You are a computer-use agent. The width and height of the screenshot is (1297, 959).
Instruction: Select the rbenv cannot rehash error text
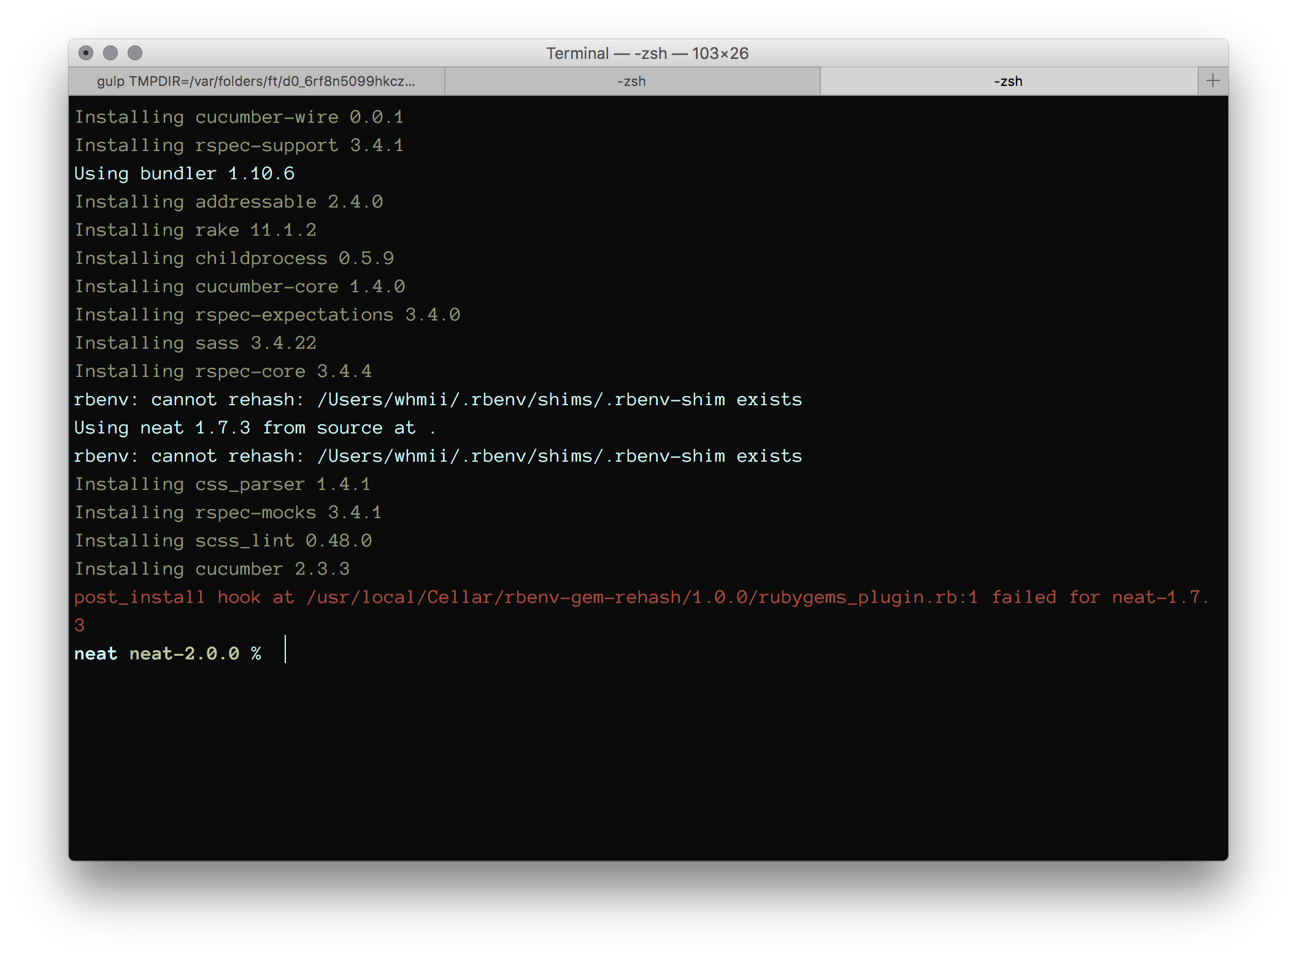coord(437,399)
